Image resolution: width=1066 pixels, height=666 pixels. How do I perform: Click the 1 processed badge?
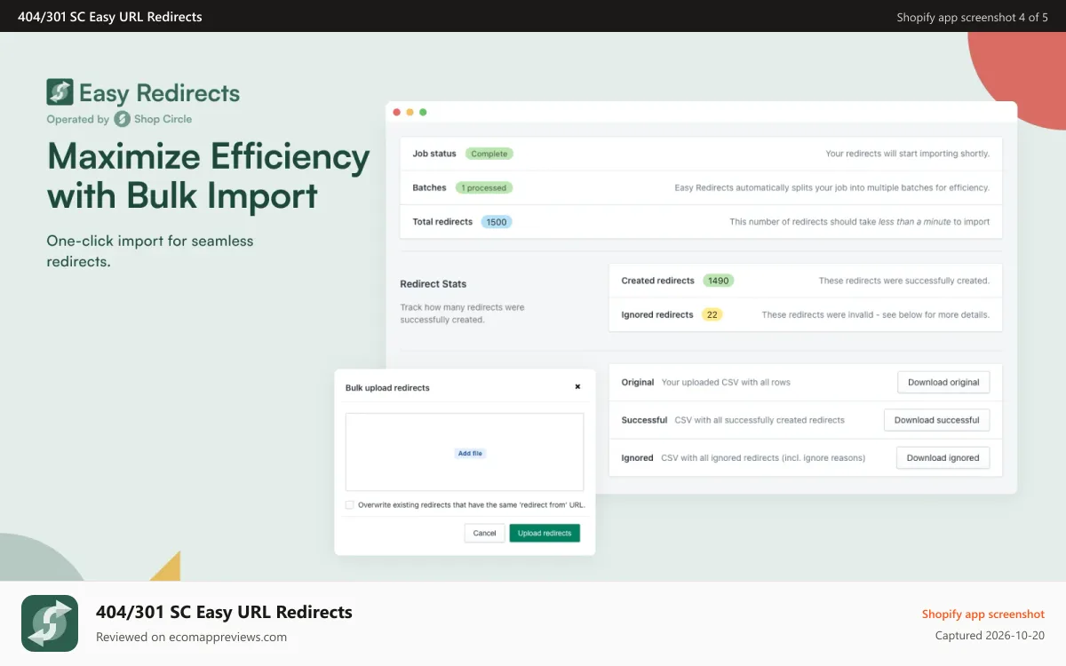pos(484,188)
